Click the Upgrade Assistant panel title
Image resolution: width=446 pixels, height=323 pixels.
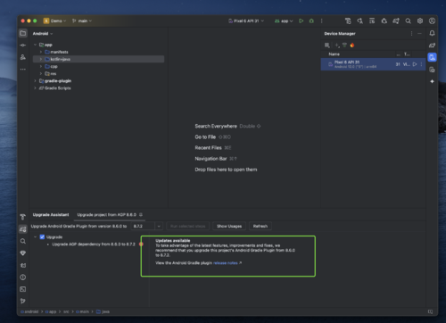tap(51, 215)
